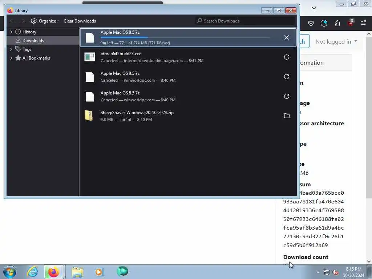Click the idman642build23.exe file icon
This screenshot has width=372, height=279.
coord(90,57)
